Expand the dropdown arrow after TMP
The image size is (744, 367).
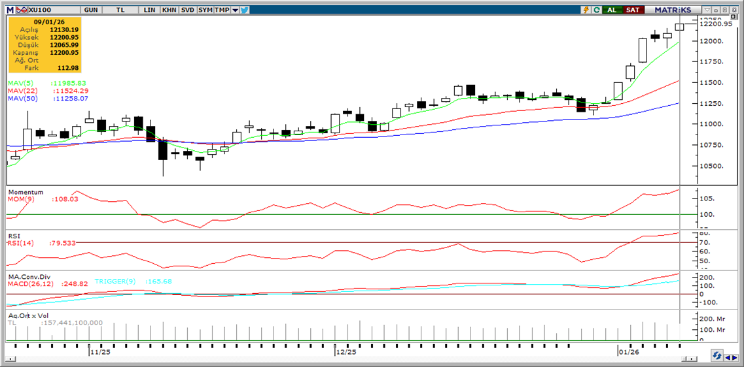(235, 10)
